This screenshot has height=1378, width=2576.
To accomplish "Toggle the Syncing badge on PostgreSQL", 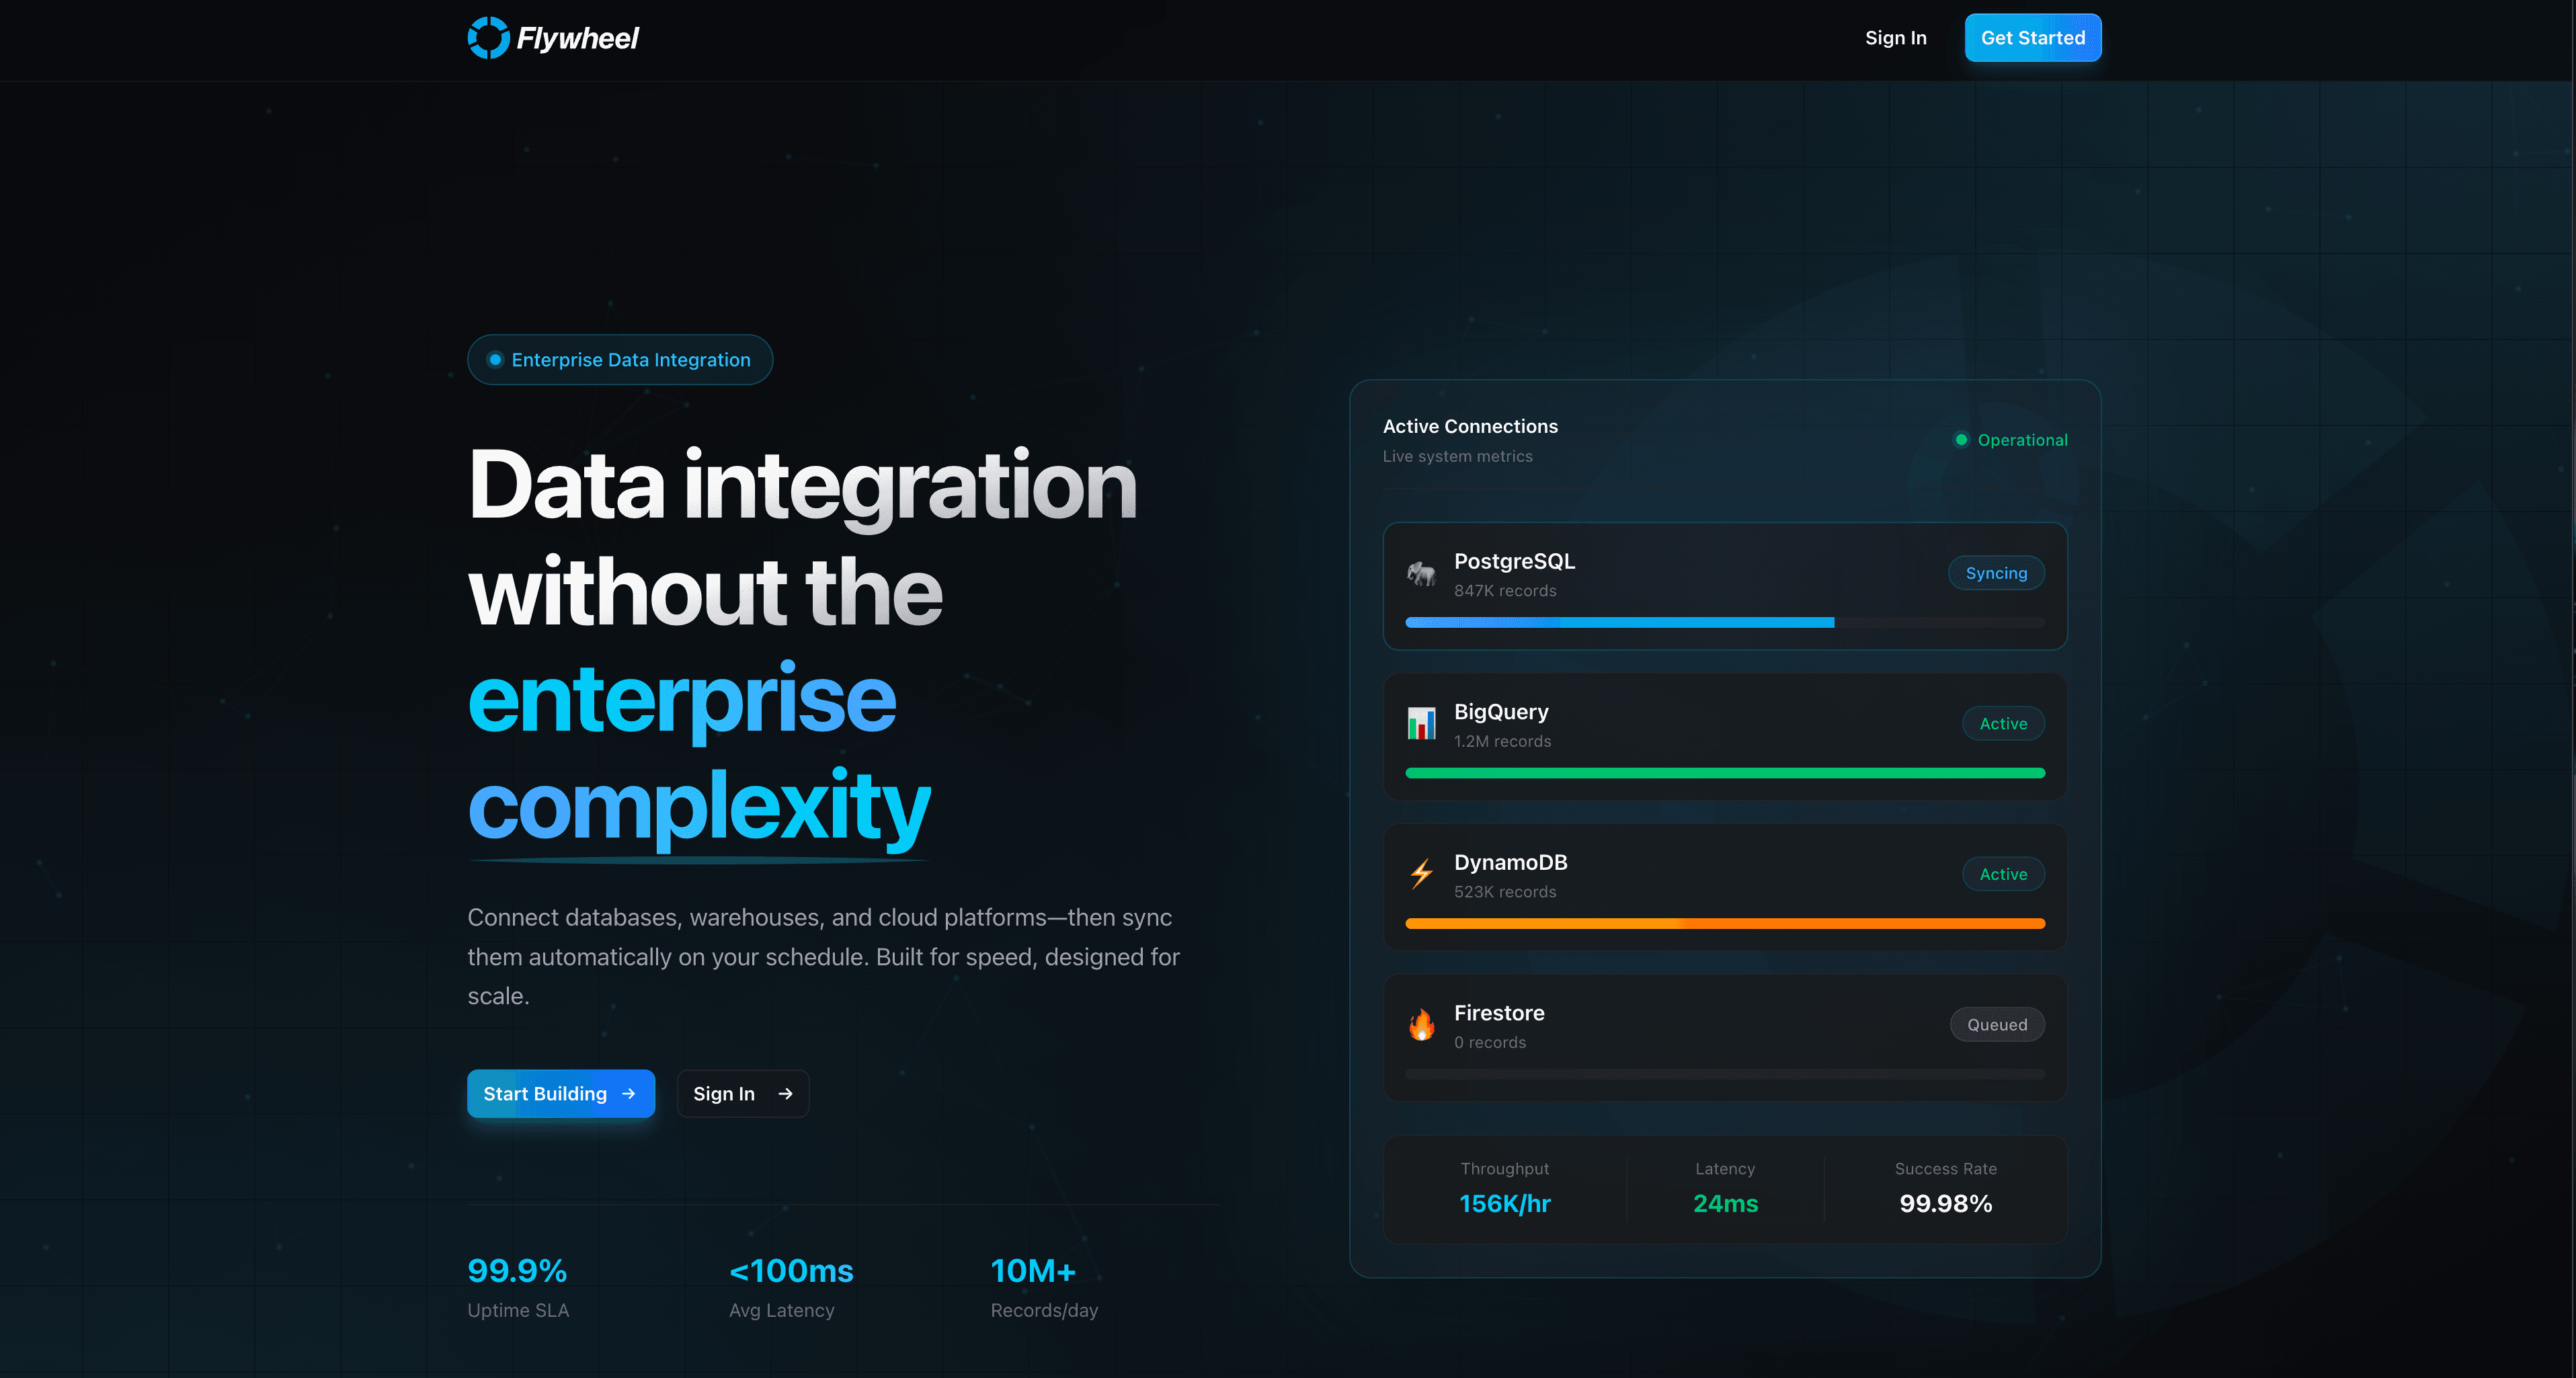I will tap(1996, 573).
